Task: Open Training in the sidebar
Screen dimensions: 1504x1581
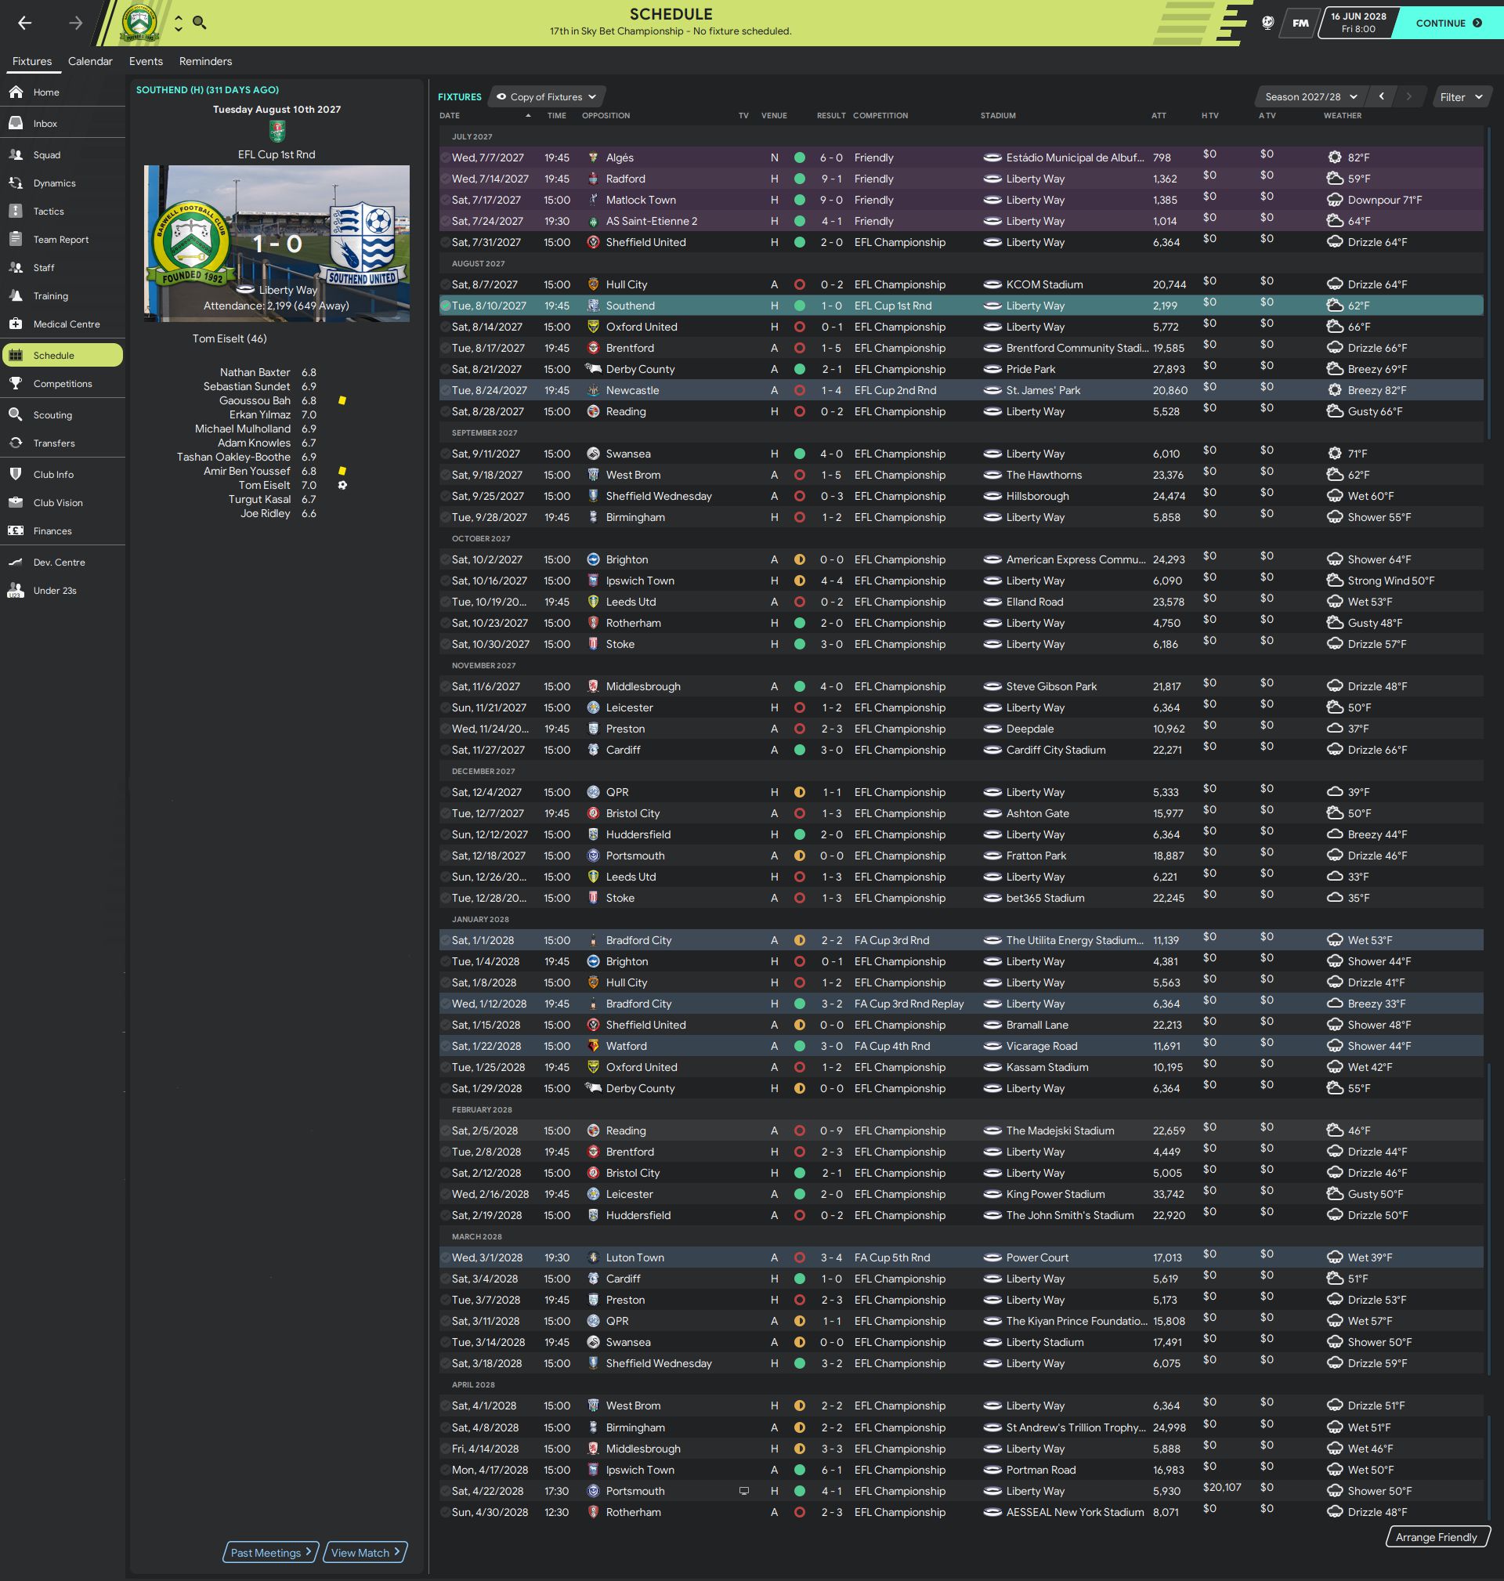Action: [63, 296]
